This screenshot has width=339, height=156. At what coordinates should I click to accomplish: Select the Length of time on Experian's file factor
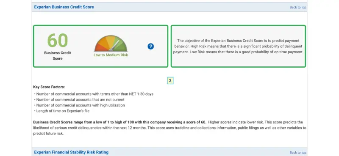(63, 111)
